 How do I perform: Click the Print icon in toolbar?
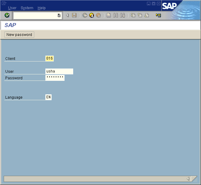tap(109, 15)
